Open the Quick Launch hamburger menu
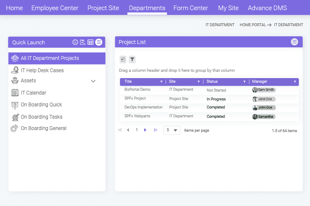310x206 pixels. (99, 42)
